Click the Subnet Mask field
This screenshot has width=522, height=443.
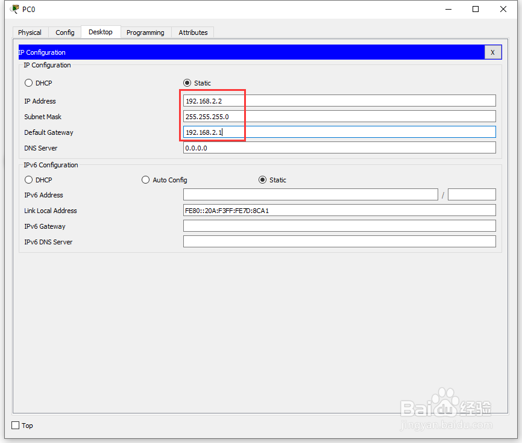click(x=339, y=116)
